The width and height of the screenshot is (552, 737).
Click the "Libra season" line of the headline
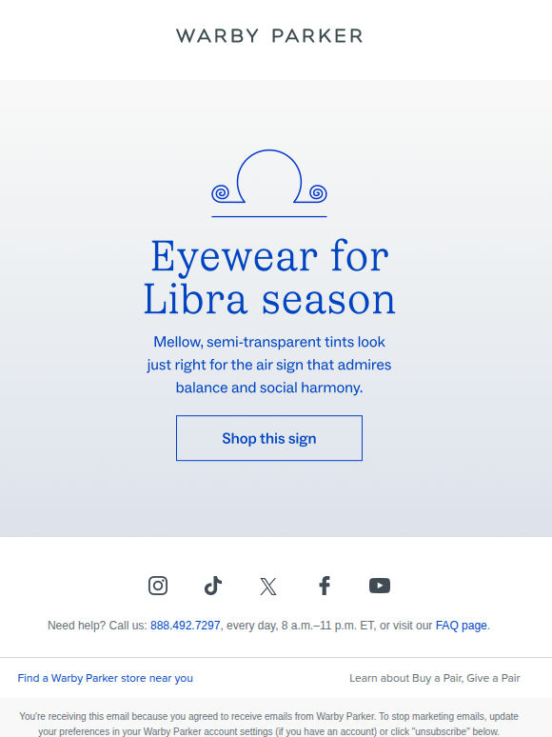coord(269,299)
